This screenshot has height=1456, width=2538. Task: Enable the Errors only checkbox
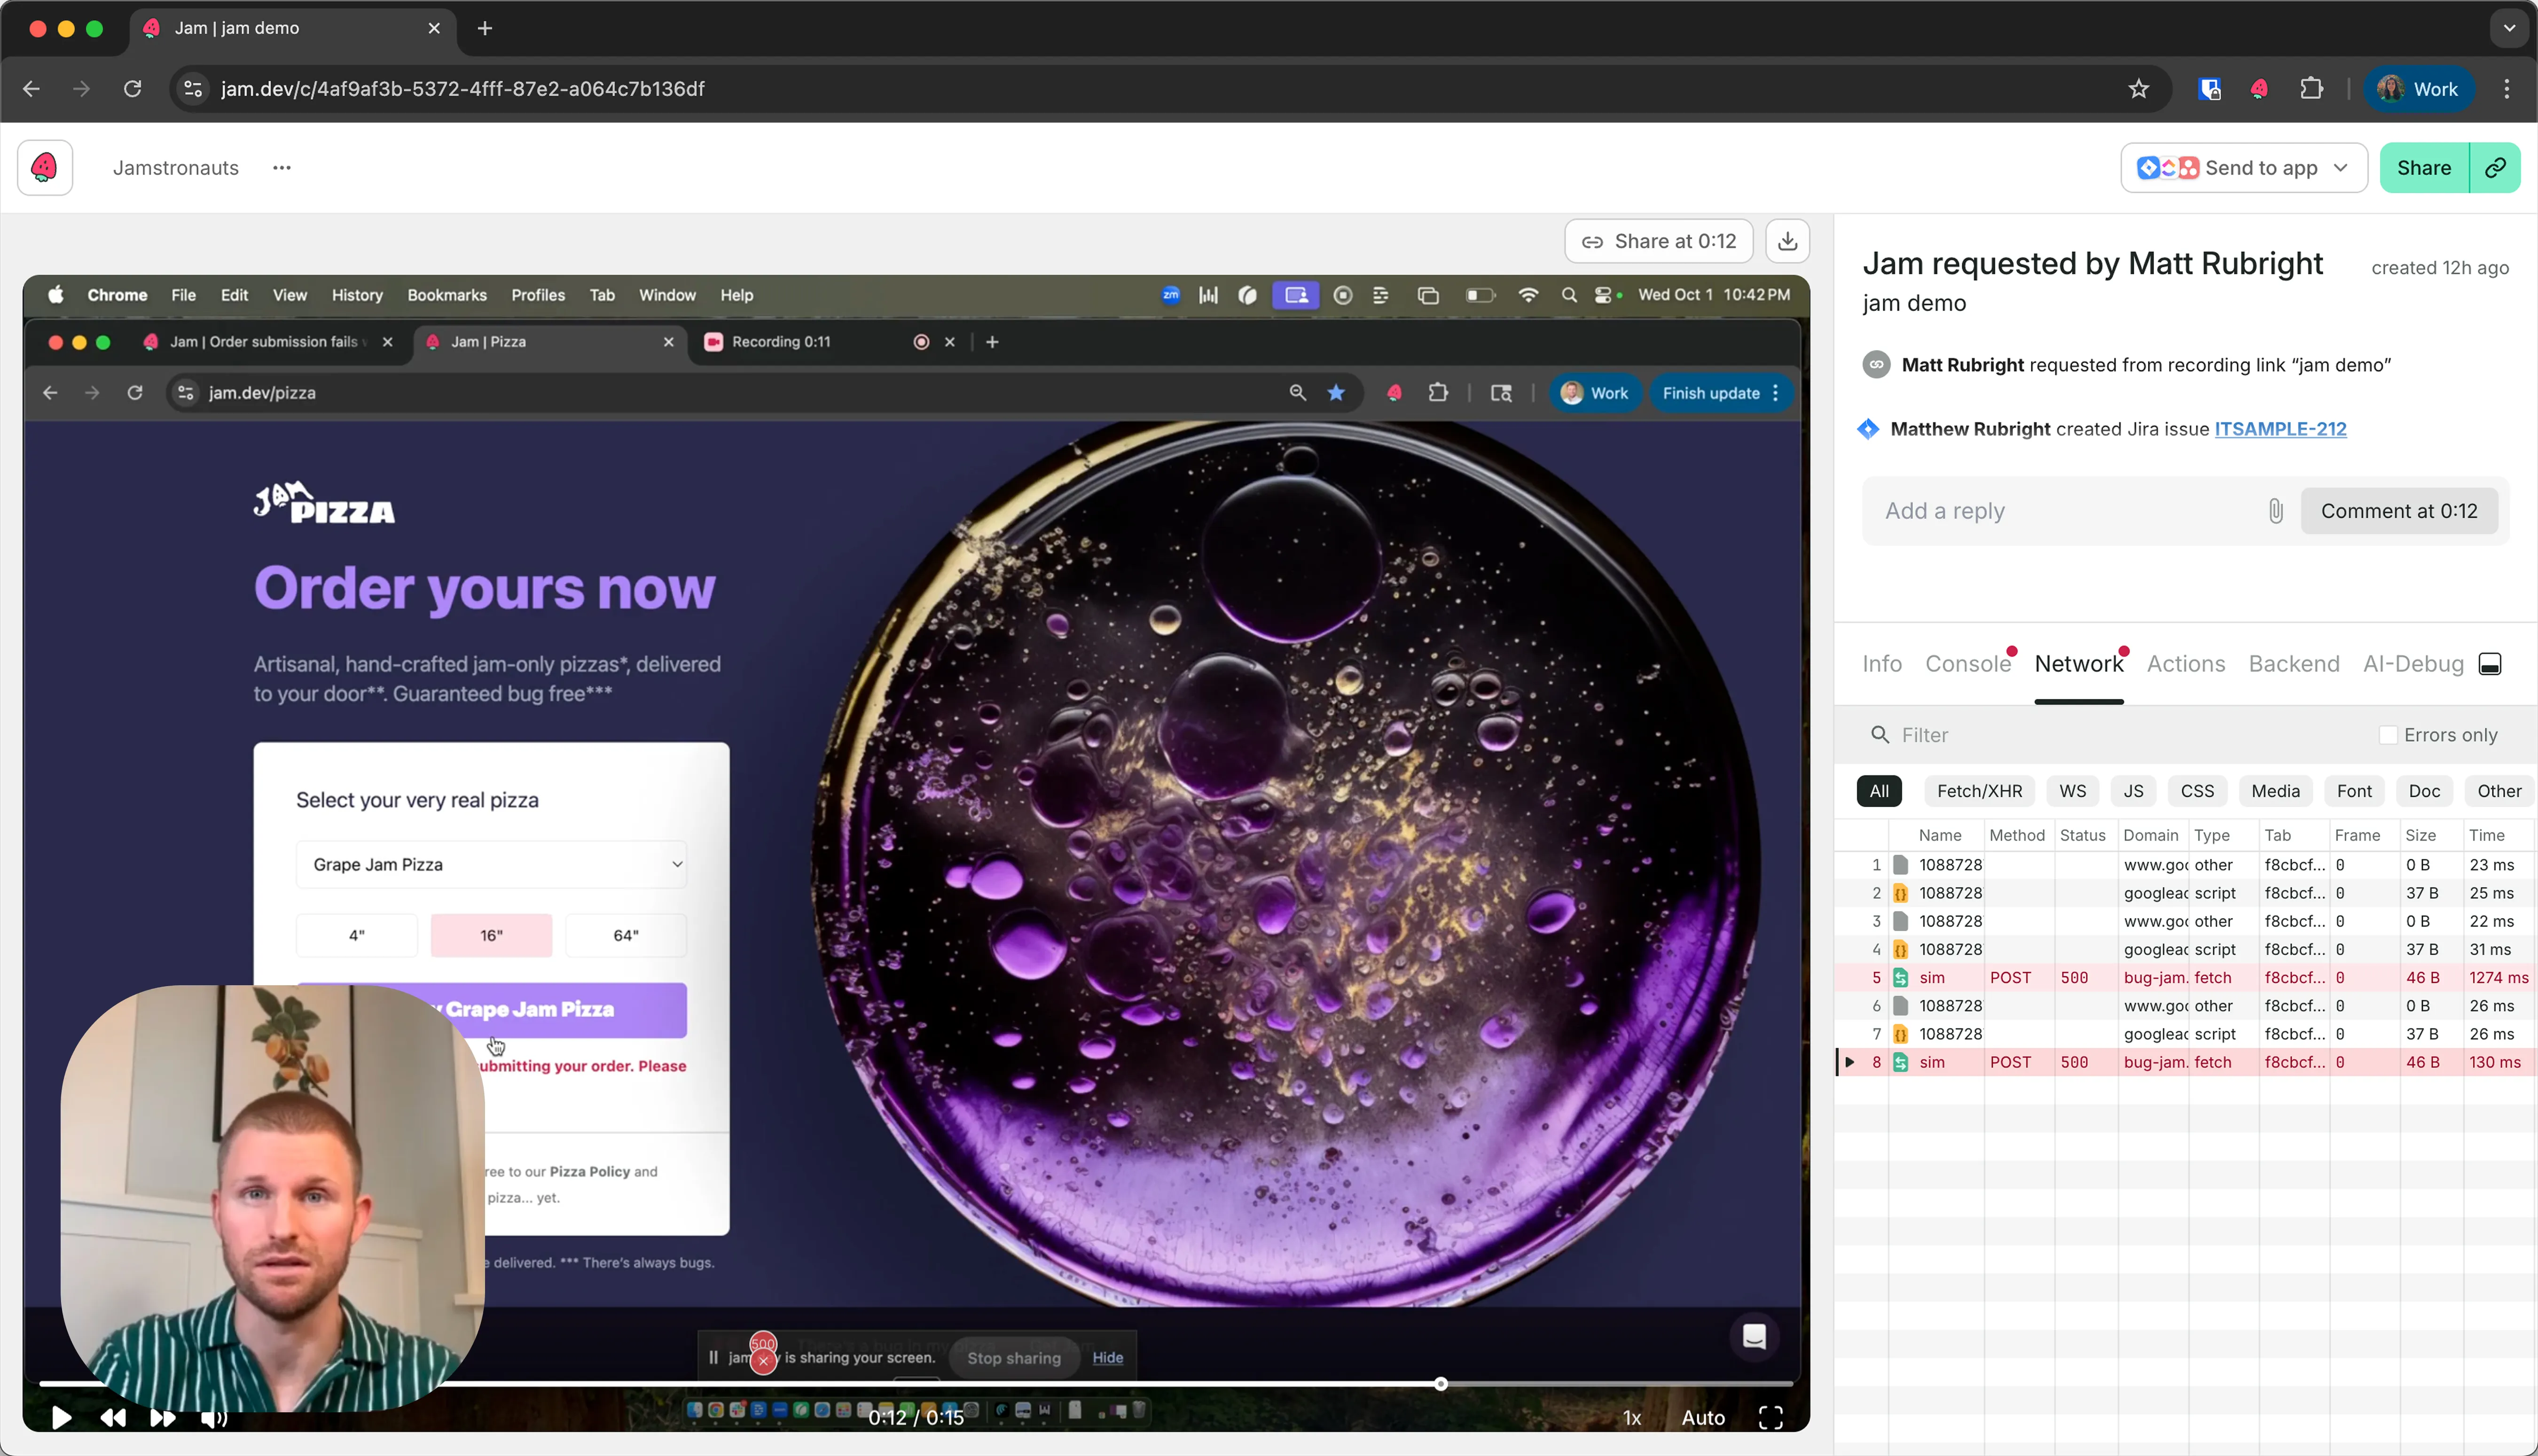point(2388,735)
